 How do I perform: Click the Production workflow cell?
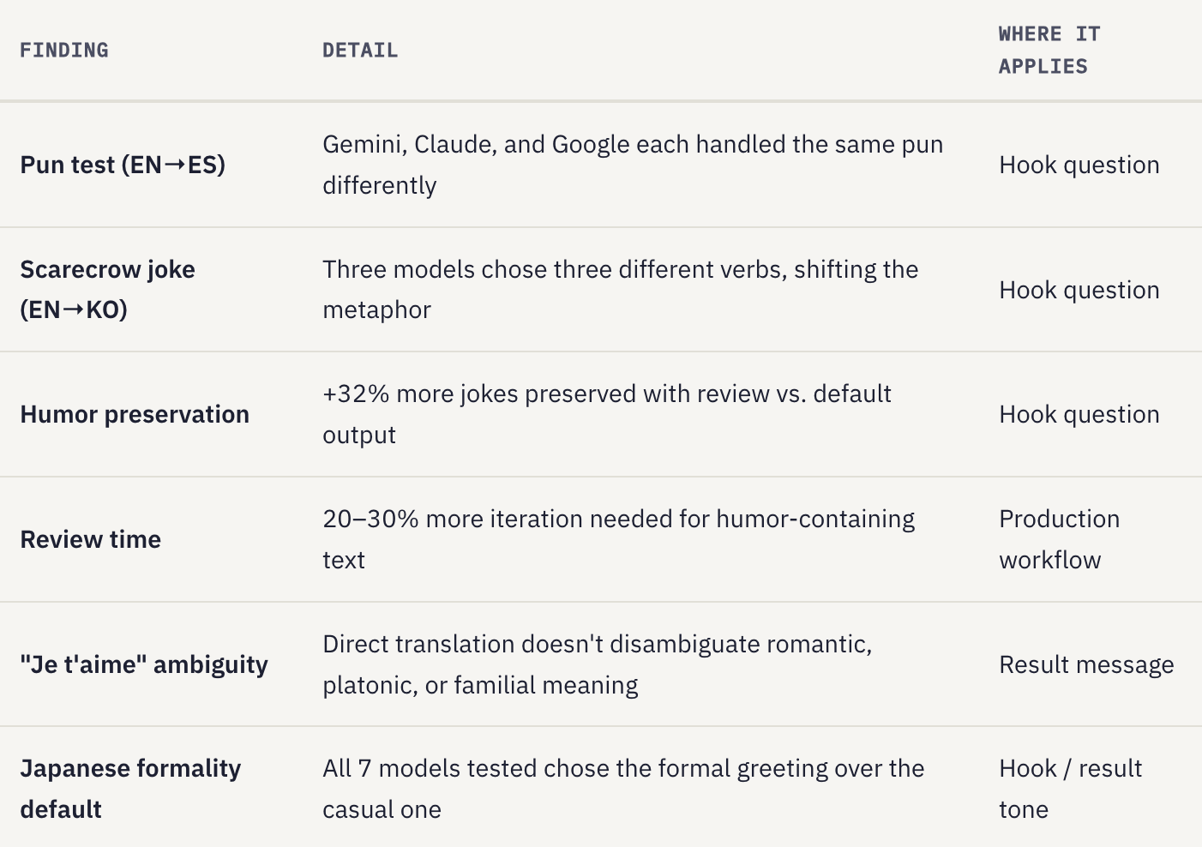[x=1060, y=539]
